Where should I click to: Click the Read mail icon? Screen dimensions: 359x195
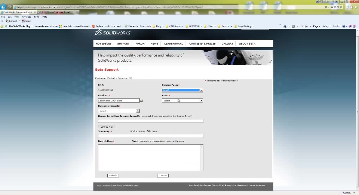(301, 26)
